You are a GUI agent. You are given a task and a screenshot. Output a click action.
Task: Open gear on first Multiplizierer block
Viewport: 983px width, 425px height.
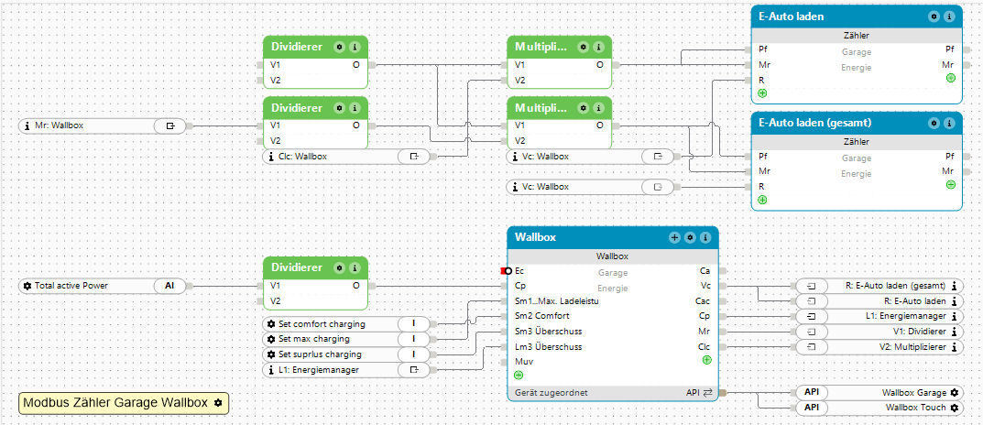(584, 47)
